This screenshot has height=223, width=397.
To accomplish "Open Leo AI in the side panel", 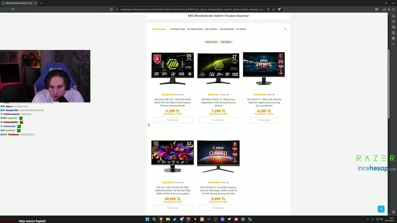I will point(393,16).
